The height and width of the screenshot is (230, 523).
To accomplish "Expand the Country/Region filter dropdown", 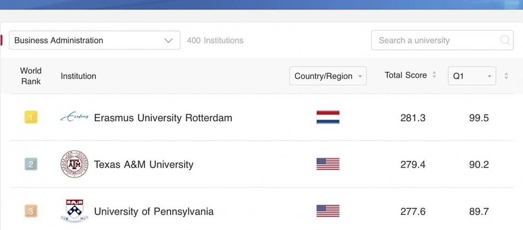I will [328, 76].
